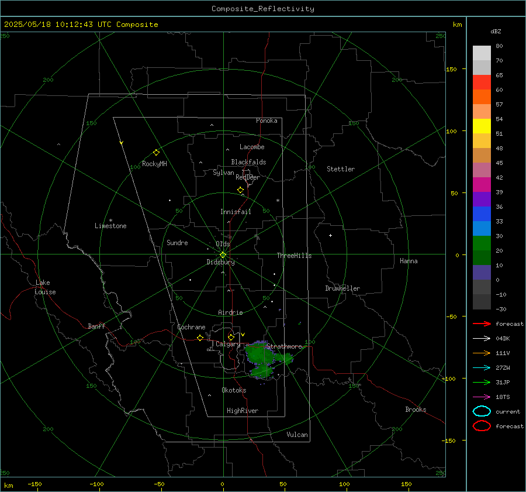Select the blue 33 dBZ color swatch
Image resolution: width=526 pixels, height=492 pixels.
point(482,214)
